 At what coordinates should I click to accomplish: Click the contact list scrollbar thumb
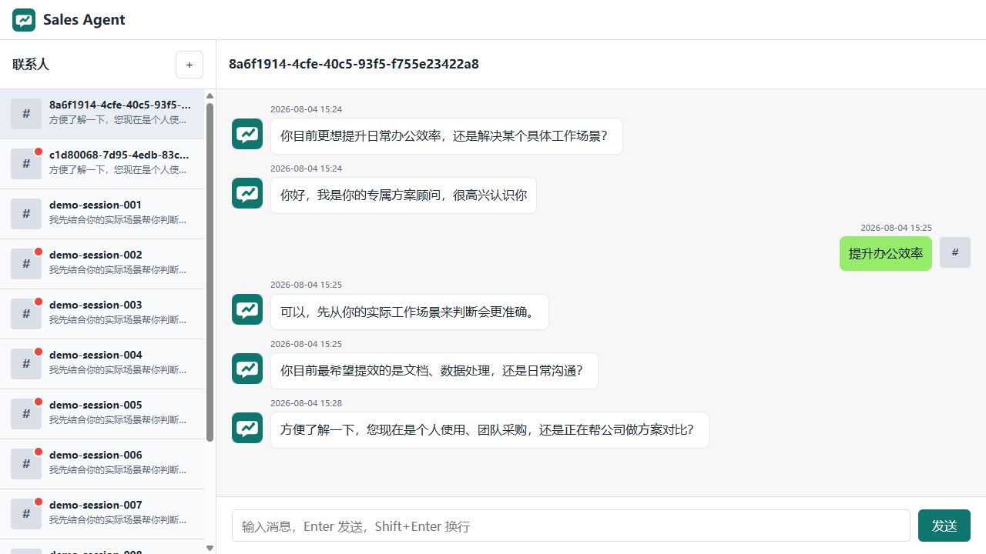[x=210, y=271]
